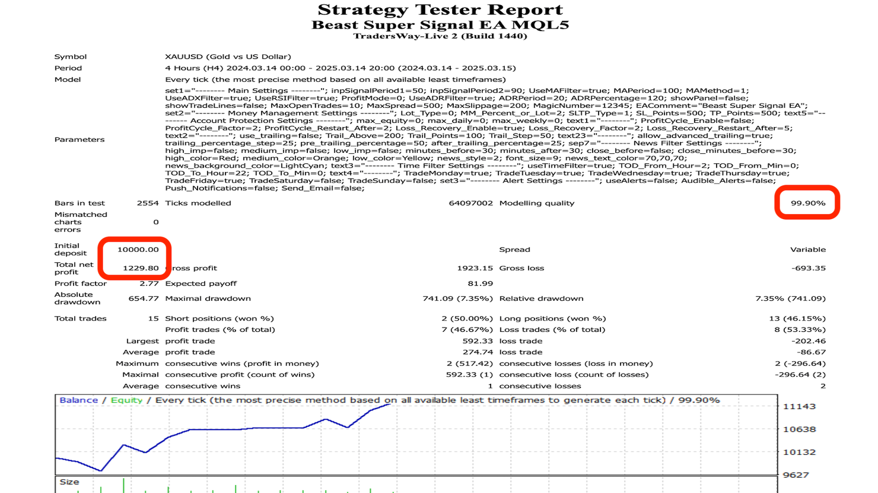This screenshot has width=878, height=493.
Task: Click the 592.33 (1) consecutive profit value
Action: pos(470,375)
